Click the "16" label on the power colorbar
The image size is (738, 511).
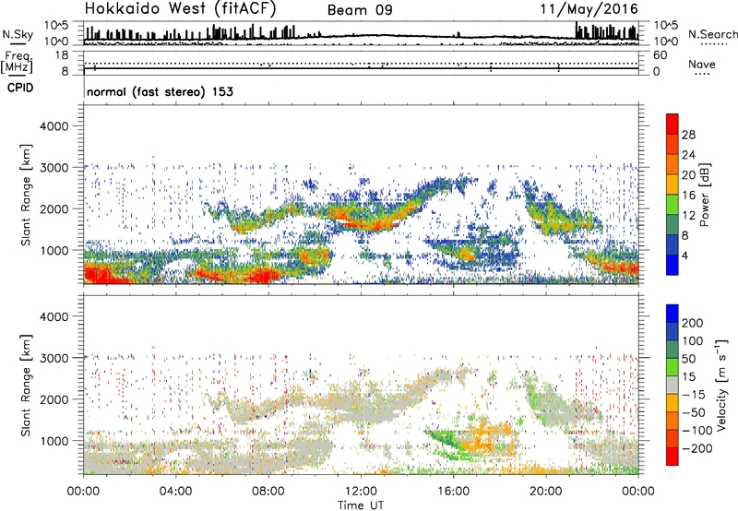click(688, 196)
